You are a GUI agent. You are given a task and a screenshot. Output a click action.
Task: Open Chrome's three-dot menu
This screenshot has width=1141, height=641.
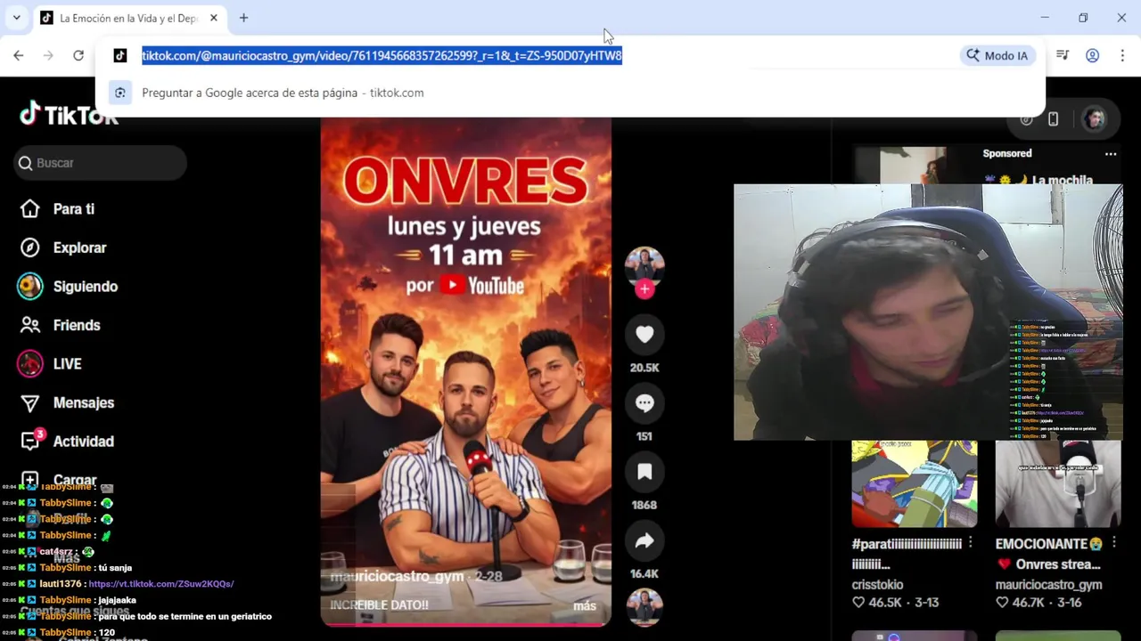point(1121,55)
